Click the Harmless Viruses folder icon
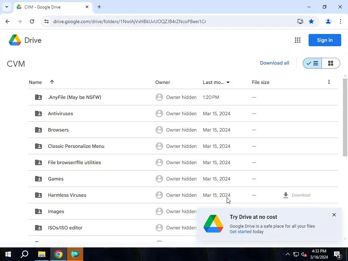The width and height of the screenshot is (348, 261). point(38,195)
